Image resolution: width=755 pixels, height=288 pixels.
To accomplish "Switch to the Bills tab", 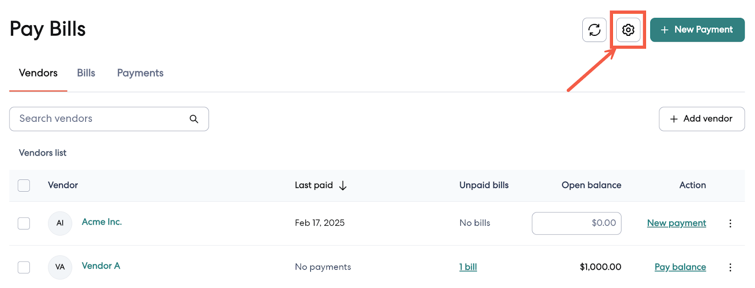I will [x=86, y=73].
